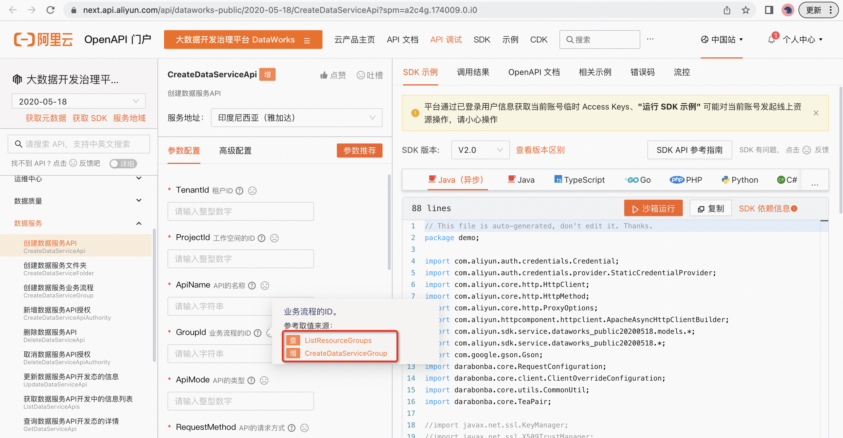Click the feedback face next to ApiName

point(265,285)
